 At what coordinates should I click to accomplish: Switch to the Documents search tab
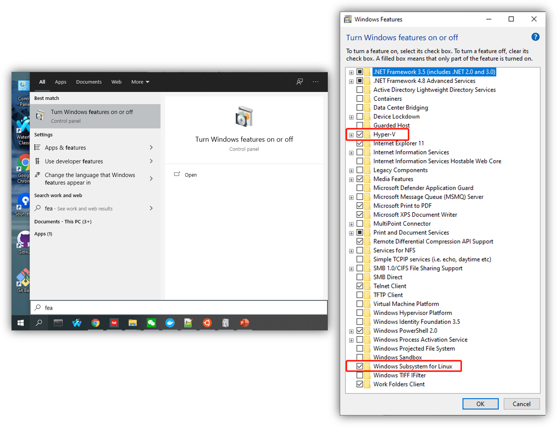89,82
